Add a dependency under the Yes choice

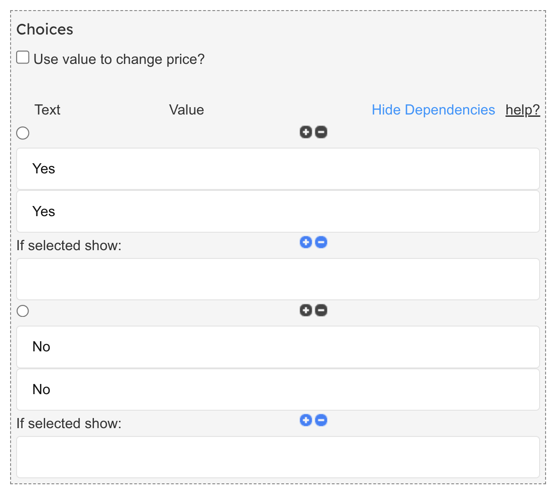pyautogui.click(x=306, y=242)
